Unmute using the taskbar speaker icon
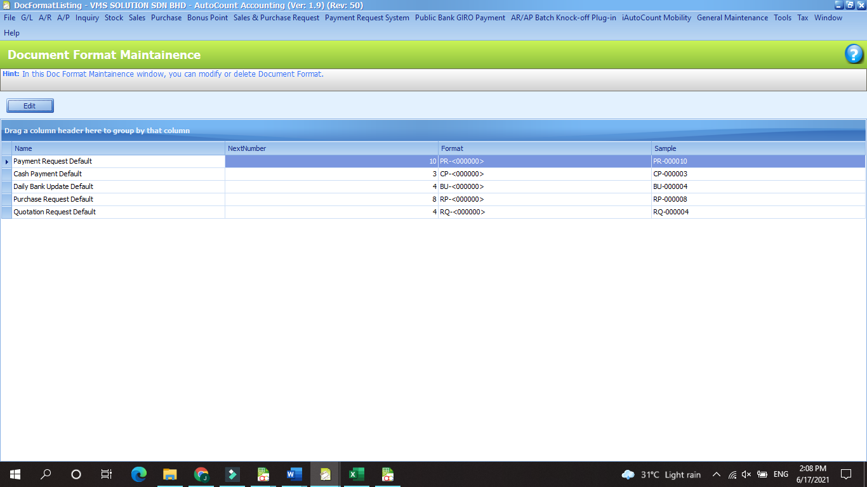This screenshot has height=487, width=867. [x=746, y=474]
